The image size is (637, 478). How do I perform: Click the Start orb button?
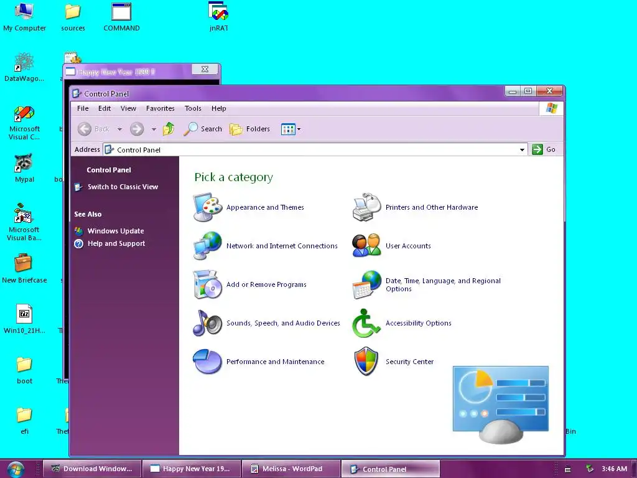point(16,469)
